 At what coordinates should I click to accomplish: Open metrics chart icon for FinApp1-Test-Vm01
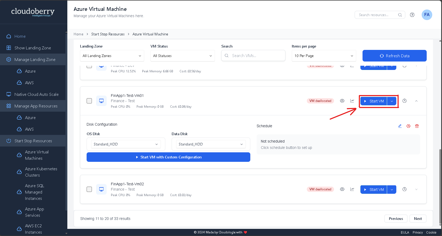pos(352,101)
